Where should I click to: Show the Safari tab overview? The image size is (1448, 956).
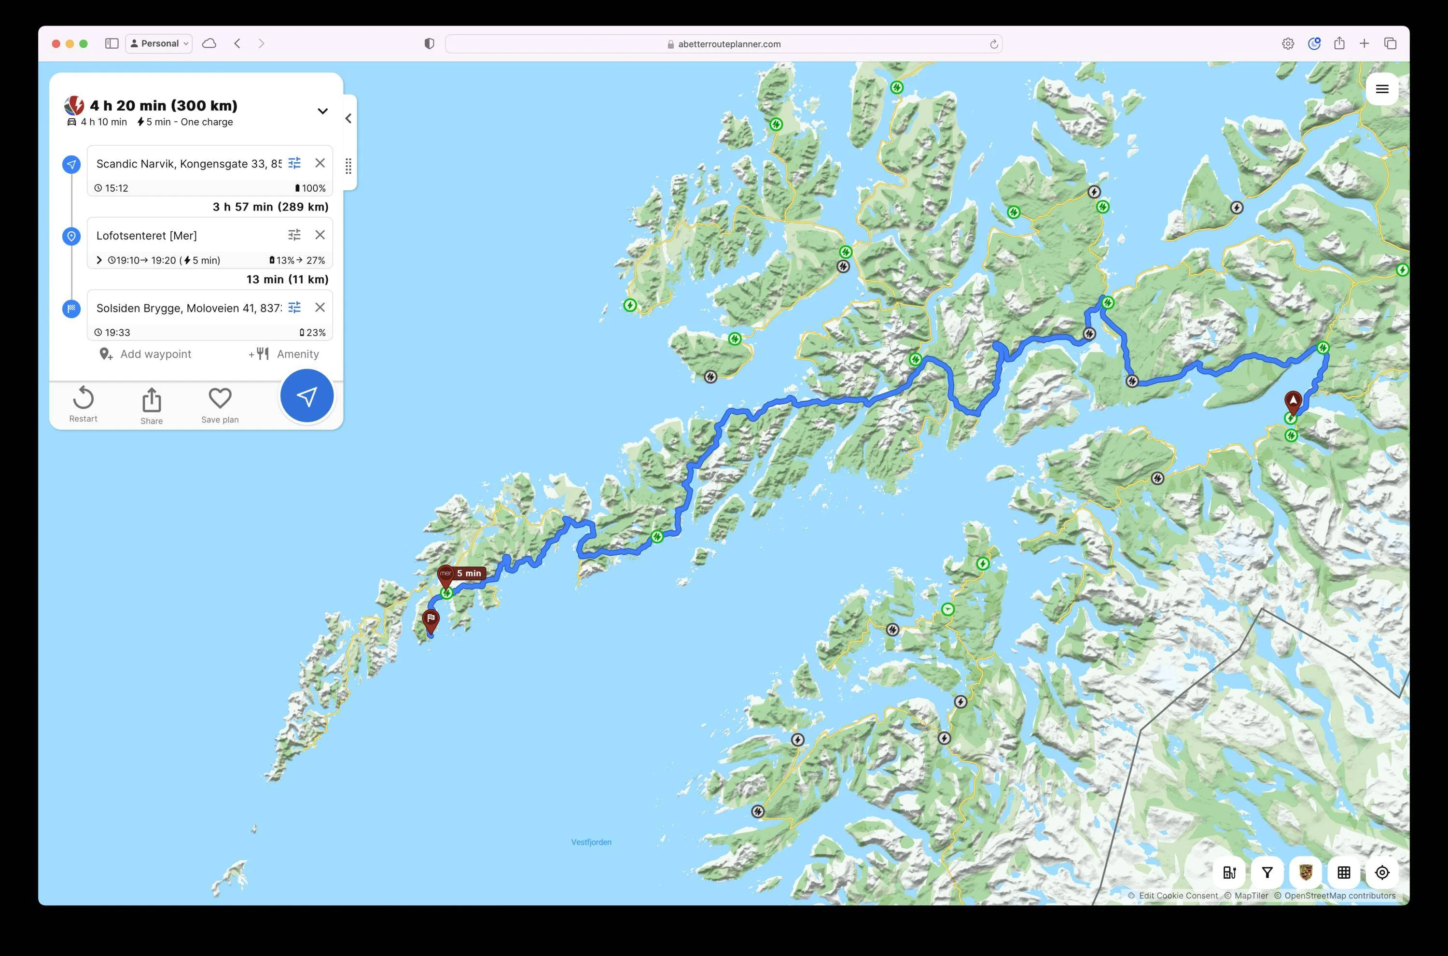(1390, 43)
